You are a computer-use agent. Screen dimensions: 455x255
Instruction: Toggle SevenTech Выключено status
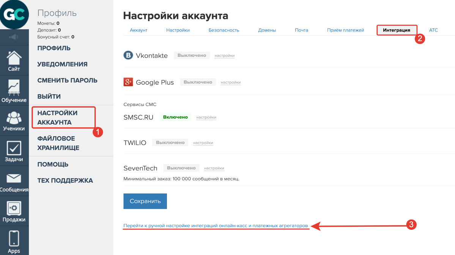tap(181, 168)
